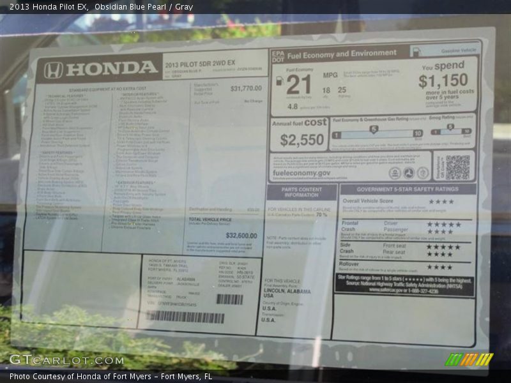Image resolution: width=511 pixels, height=383 pixels.
Task: Switch to the Parts Content Information panel
Action: [300, 191]
